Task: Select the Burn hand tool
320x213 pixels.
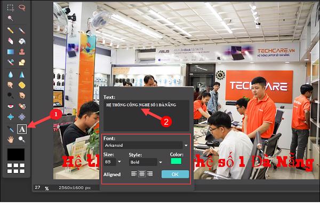Action: (x=22, y=96)
